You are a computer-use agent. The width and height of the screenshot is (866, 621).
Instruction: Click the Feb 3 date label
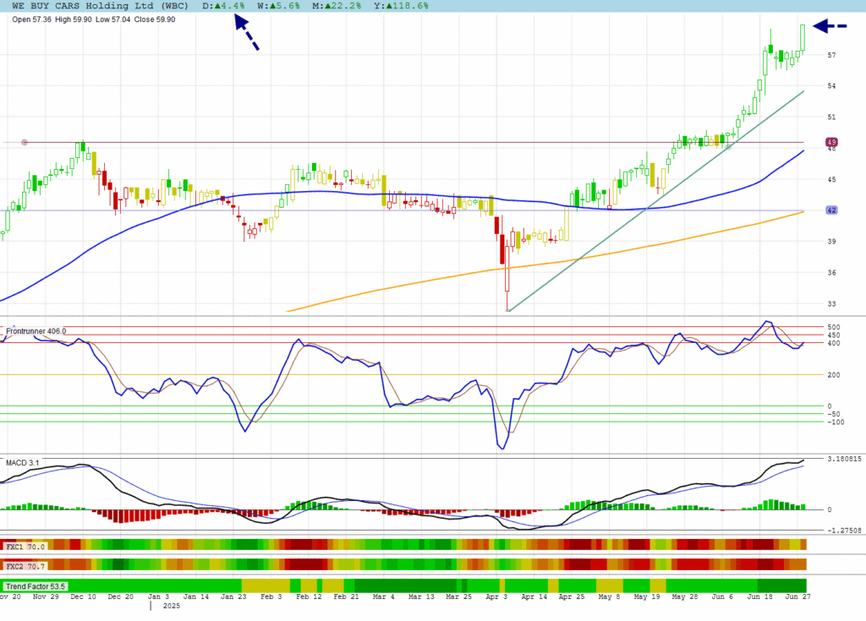click(x=271, y=596)
